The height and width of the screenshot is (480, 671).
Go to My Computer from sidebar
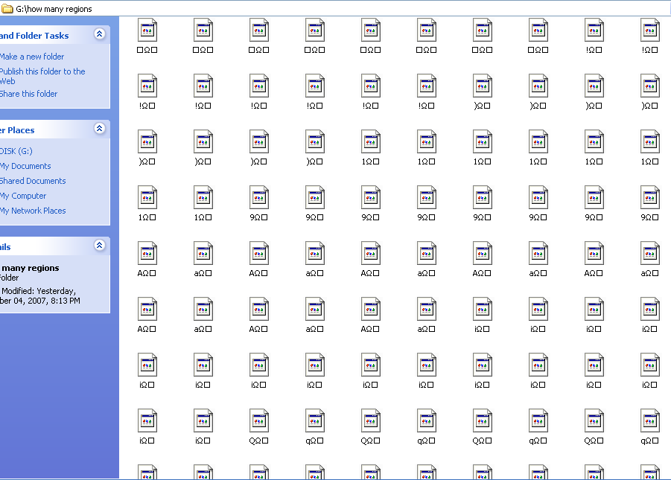23,196
